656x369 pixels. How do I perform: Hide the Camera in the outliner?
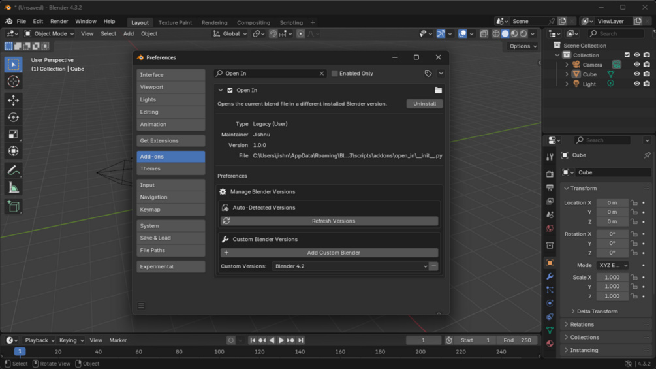click(x=636, y=65)
